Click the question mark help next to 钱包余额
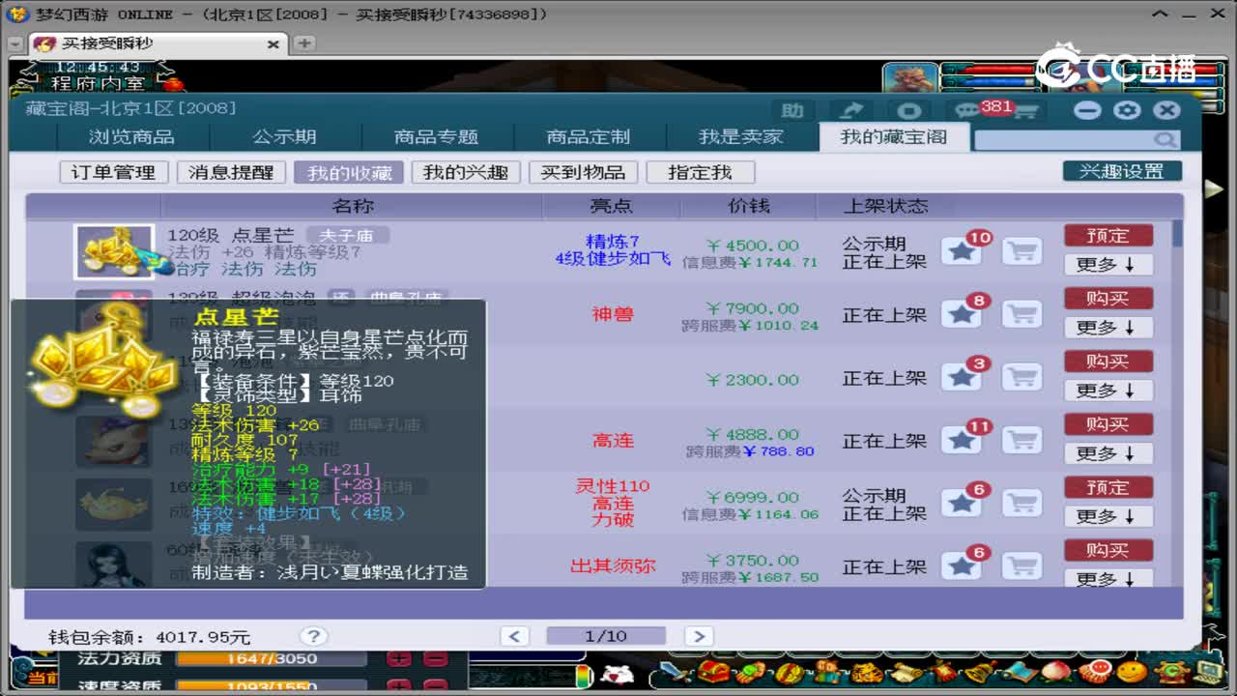The image size is (1237, 696). point(312,636)
